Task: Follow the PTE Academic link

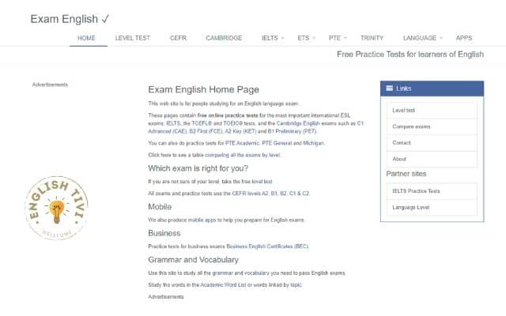Action: pos(243,143)
